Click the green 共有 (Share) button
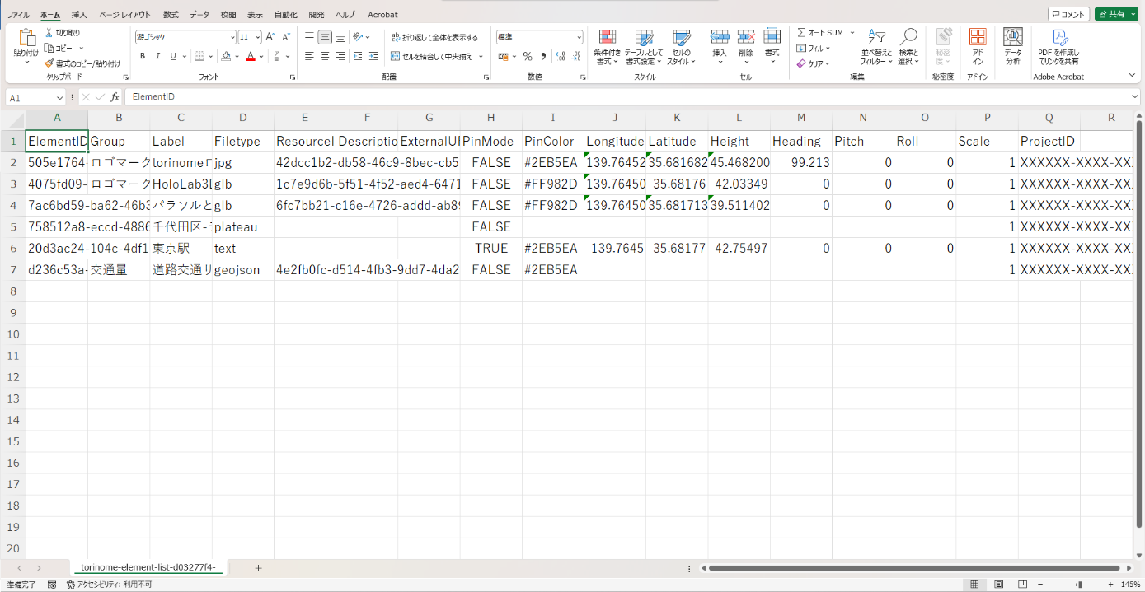Viewport: 1145px width, 592px height. click(x=1115, y=14)
